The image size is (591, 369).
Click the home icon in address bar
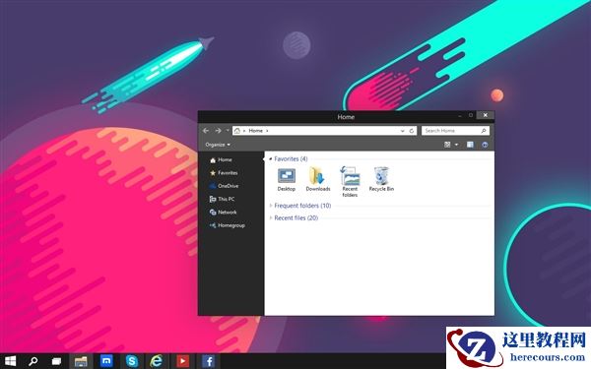tap(237, 131)
